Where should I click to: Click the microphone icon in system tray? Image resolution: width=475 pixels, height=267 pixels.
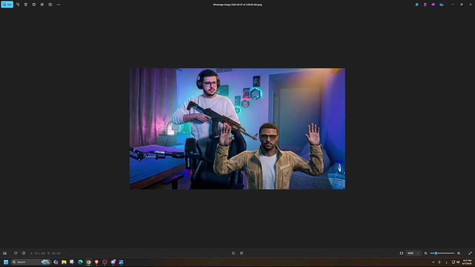point(439,262)
